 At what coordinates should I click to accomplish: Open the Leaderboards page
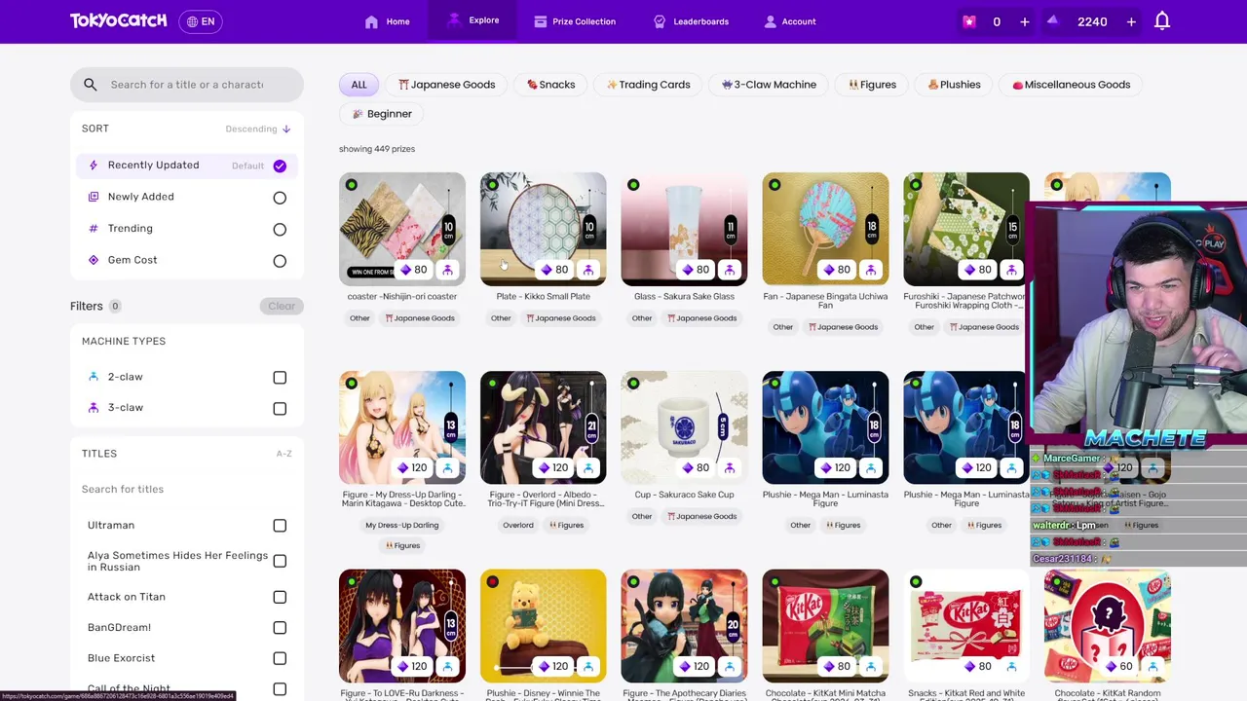click(691, 21)
